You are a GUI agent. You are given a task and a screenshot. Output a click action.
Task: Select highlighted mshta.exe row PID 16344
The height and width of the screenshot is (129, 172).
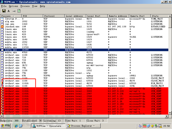[x=84, y=50]
